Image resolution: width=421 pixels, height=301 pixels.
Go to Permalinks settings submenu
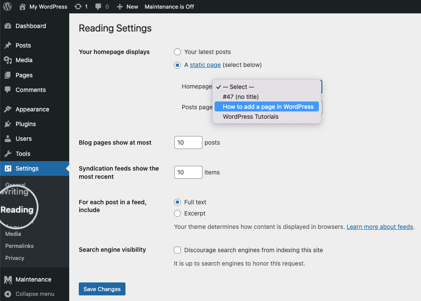point(19,246)
